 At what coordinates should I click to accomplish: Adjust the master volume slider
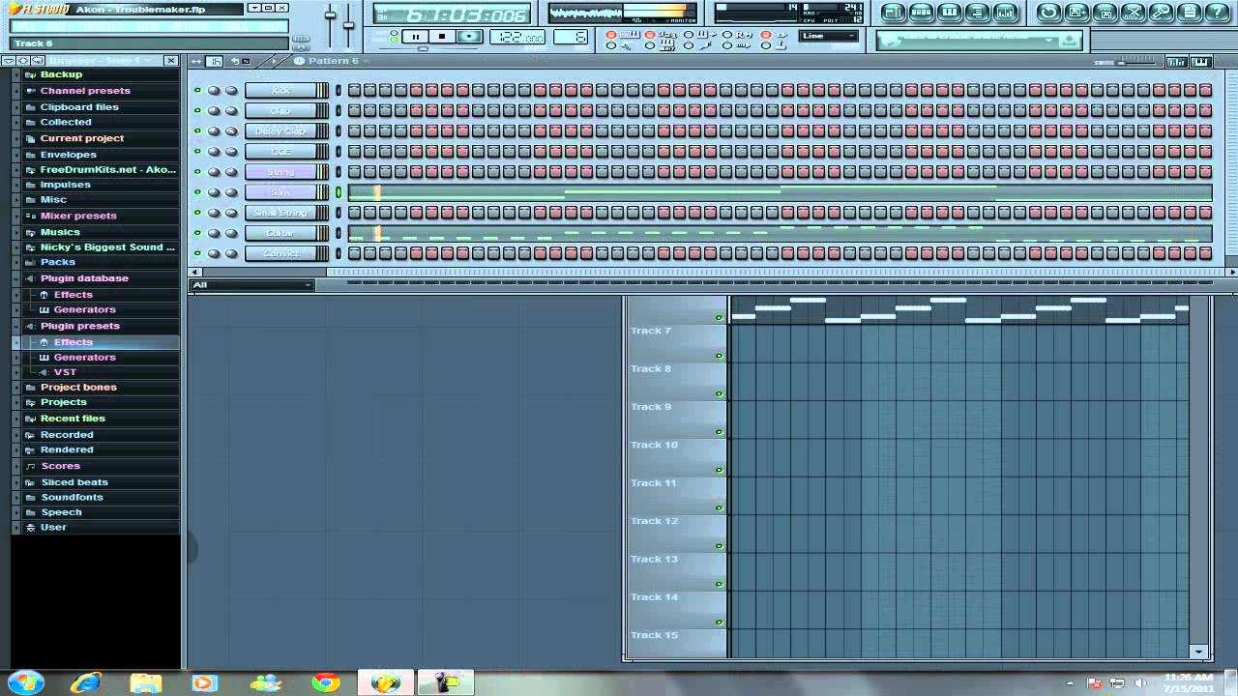point(330,15)
